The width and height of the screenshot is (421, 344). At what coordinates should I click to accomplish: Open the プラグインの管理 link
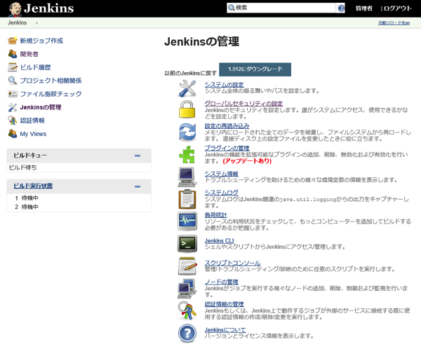pos(227,148)
